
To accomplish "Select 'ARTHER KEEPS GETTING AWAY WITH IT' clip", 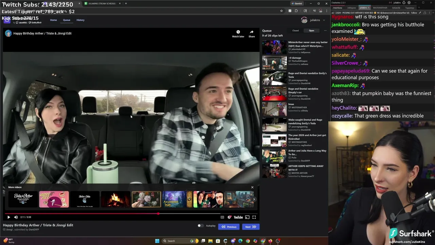I will [295, 171].
